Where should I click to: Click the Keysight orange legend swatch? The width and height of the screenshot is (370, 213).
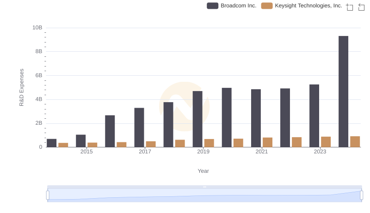click(x=267, y=6)
